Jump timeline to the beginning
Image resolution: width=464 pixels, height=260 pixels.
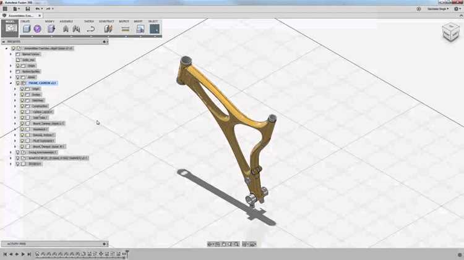tap(5, 254)
